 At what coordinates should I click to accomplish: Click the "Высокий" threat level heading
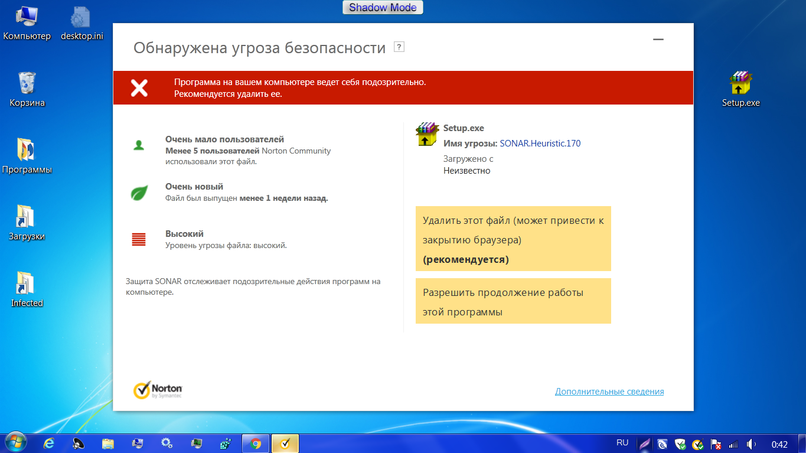[x=184, y=234]
